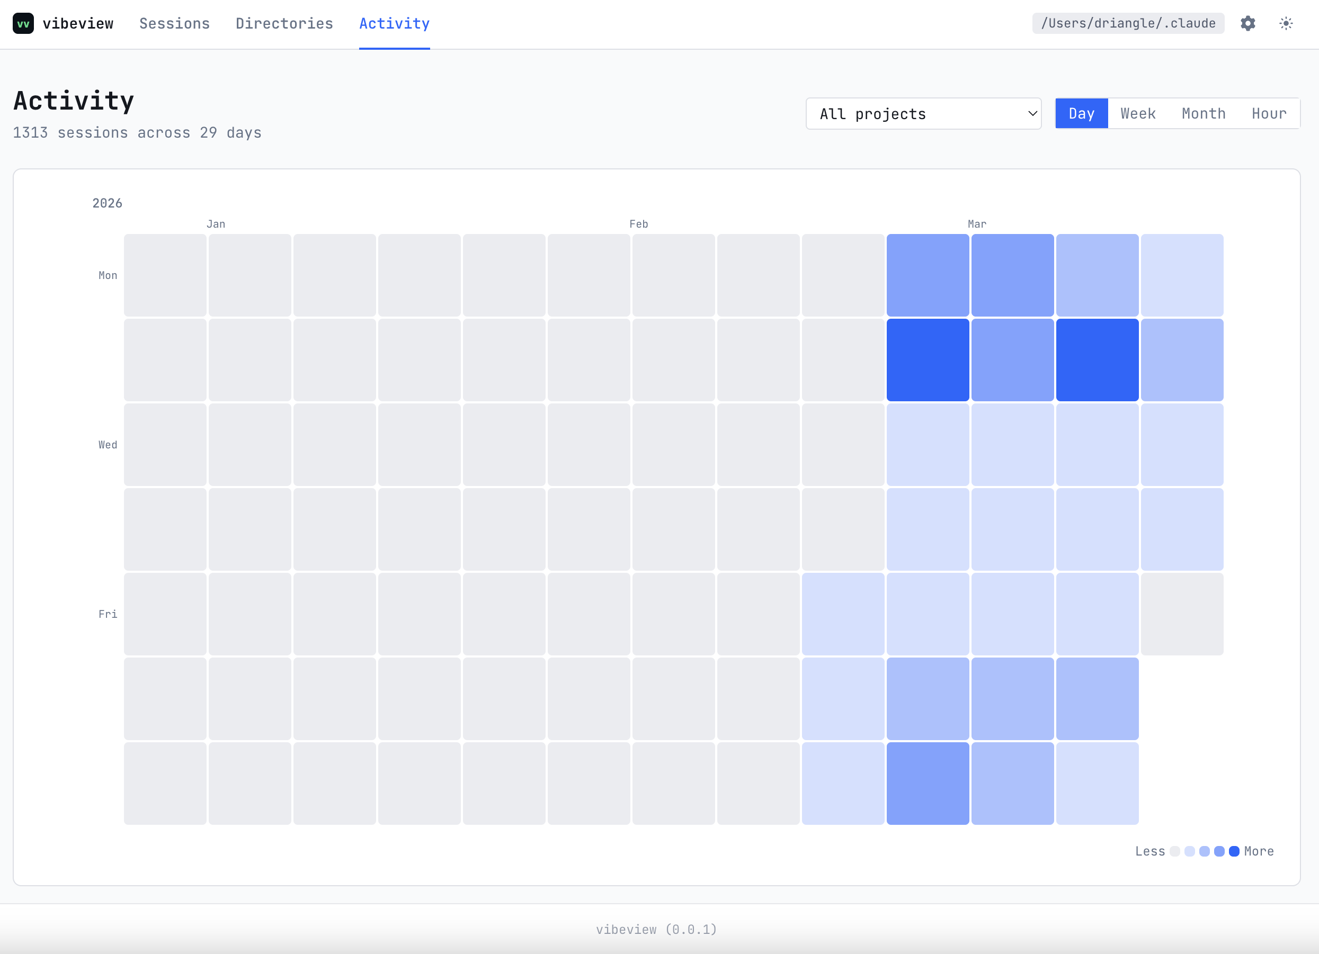Open the Directories tab
The image size is (1319, 954).
point(284,23)
